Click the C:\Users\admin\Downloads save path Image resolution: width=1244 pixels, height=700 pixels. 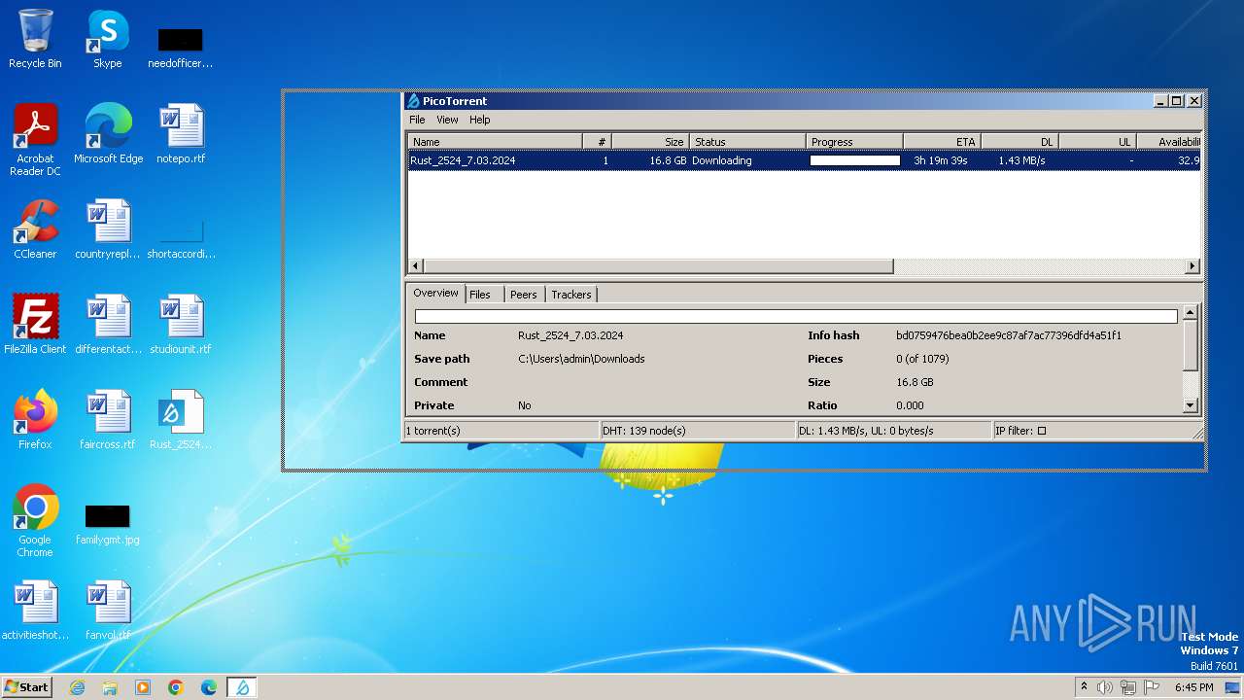tap(581, 359)
